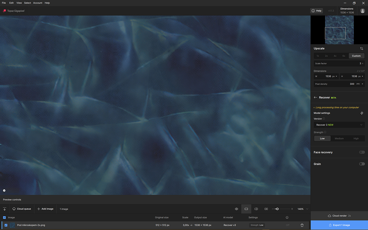Screen dimensions: 368x230
Task: Select the 1x upscale option
Action: [318, 56]
